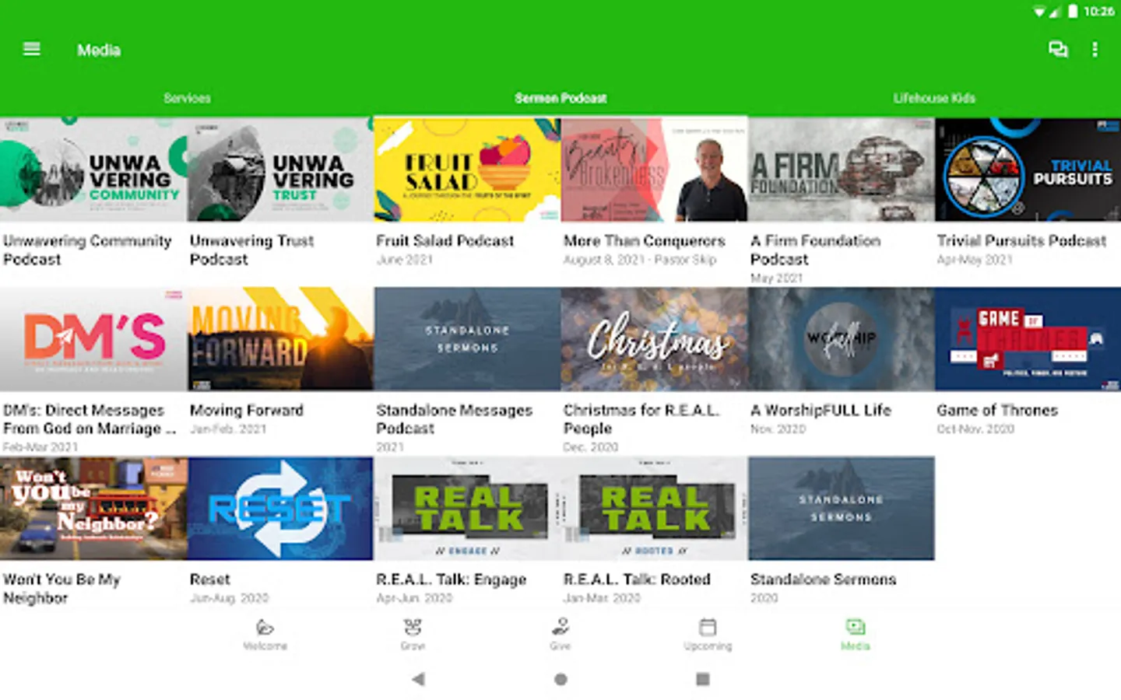The height and width of the screenshot is (700, 1121).
Task: Click 'R.E.A.L. Talk: Engage' title
Action: 452,579
